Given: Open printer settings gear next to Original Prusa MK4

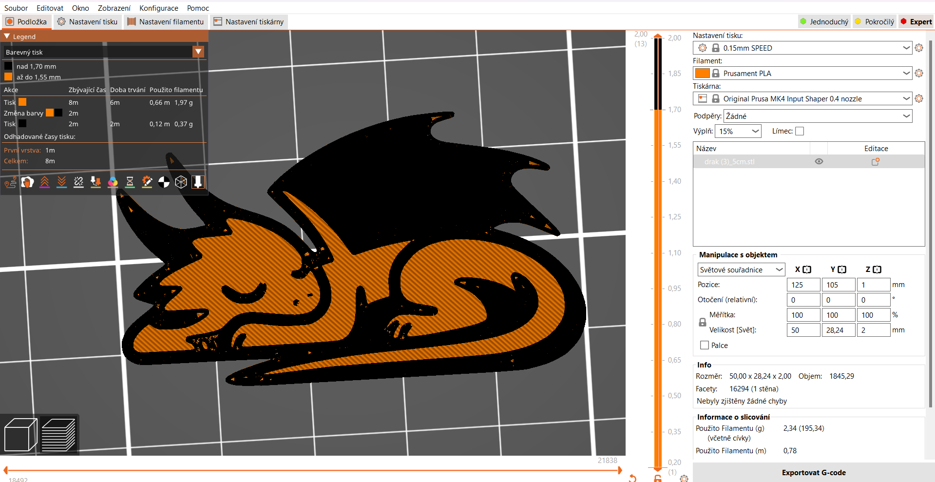Looking at the screenshot, I should tap(919, 98).
